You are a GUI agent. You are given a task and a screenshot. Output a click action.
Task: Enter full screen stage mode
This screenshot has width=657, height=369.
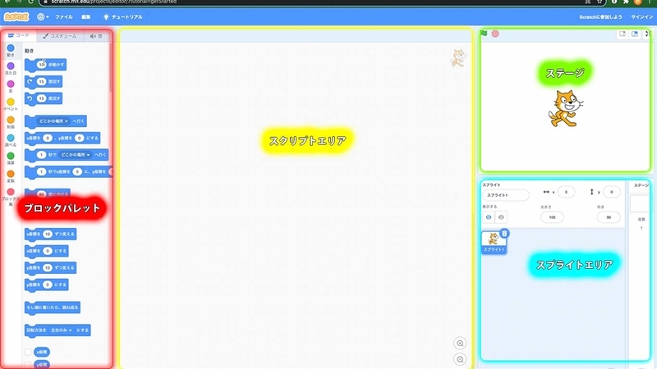(x=649, y=34)
